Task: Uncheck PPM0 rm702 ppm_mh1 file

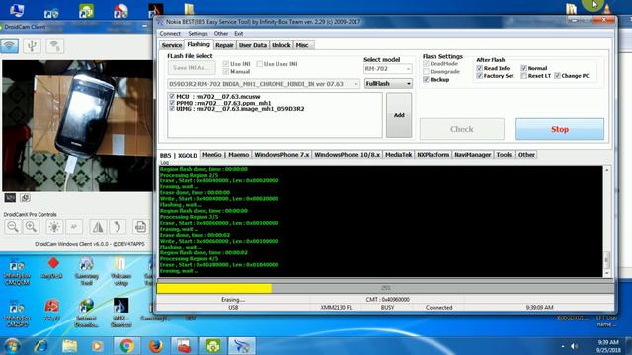Action: point(172,103)
